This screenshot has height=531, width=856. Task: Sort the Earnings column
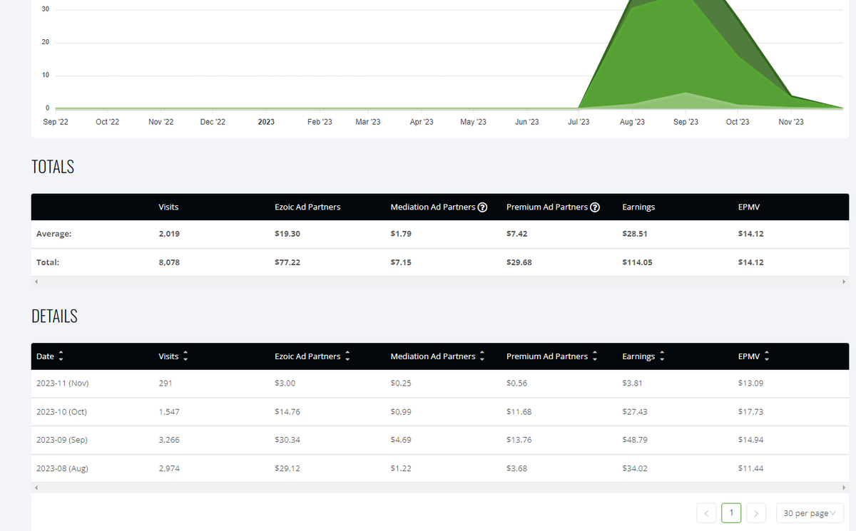[661, 356]
